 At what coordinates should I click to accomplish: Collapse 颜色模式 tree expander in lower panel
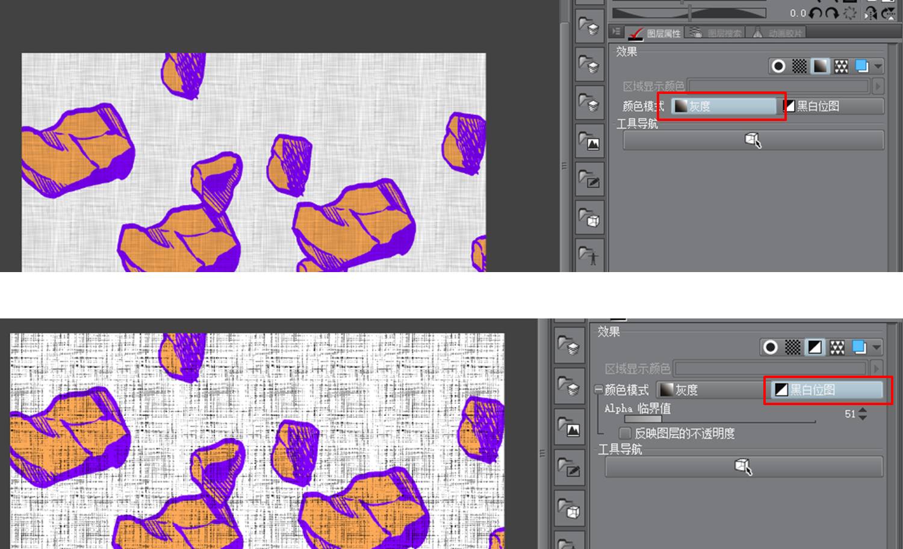pos(599,389)
